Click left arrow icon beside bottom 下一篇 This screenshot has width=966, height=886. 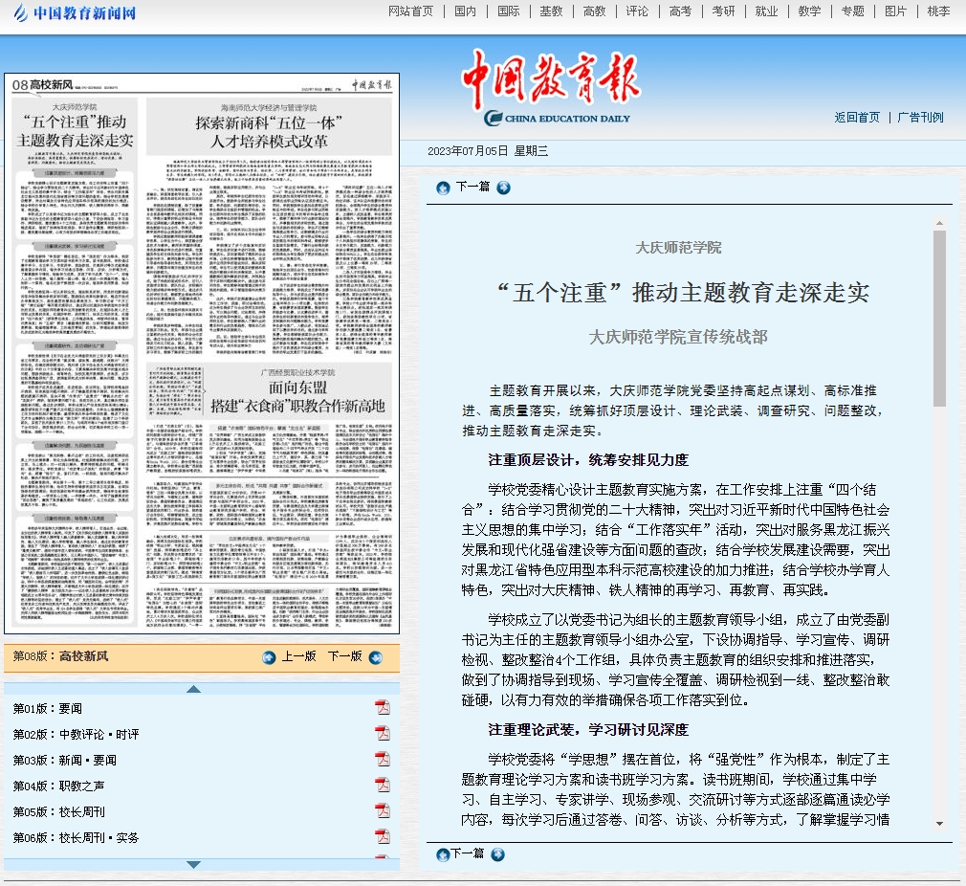pyautogui.click(x=442, y=854)
